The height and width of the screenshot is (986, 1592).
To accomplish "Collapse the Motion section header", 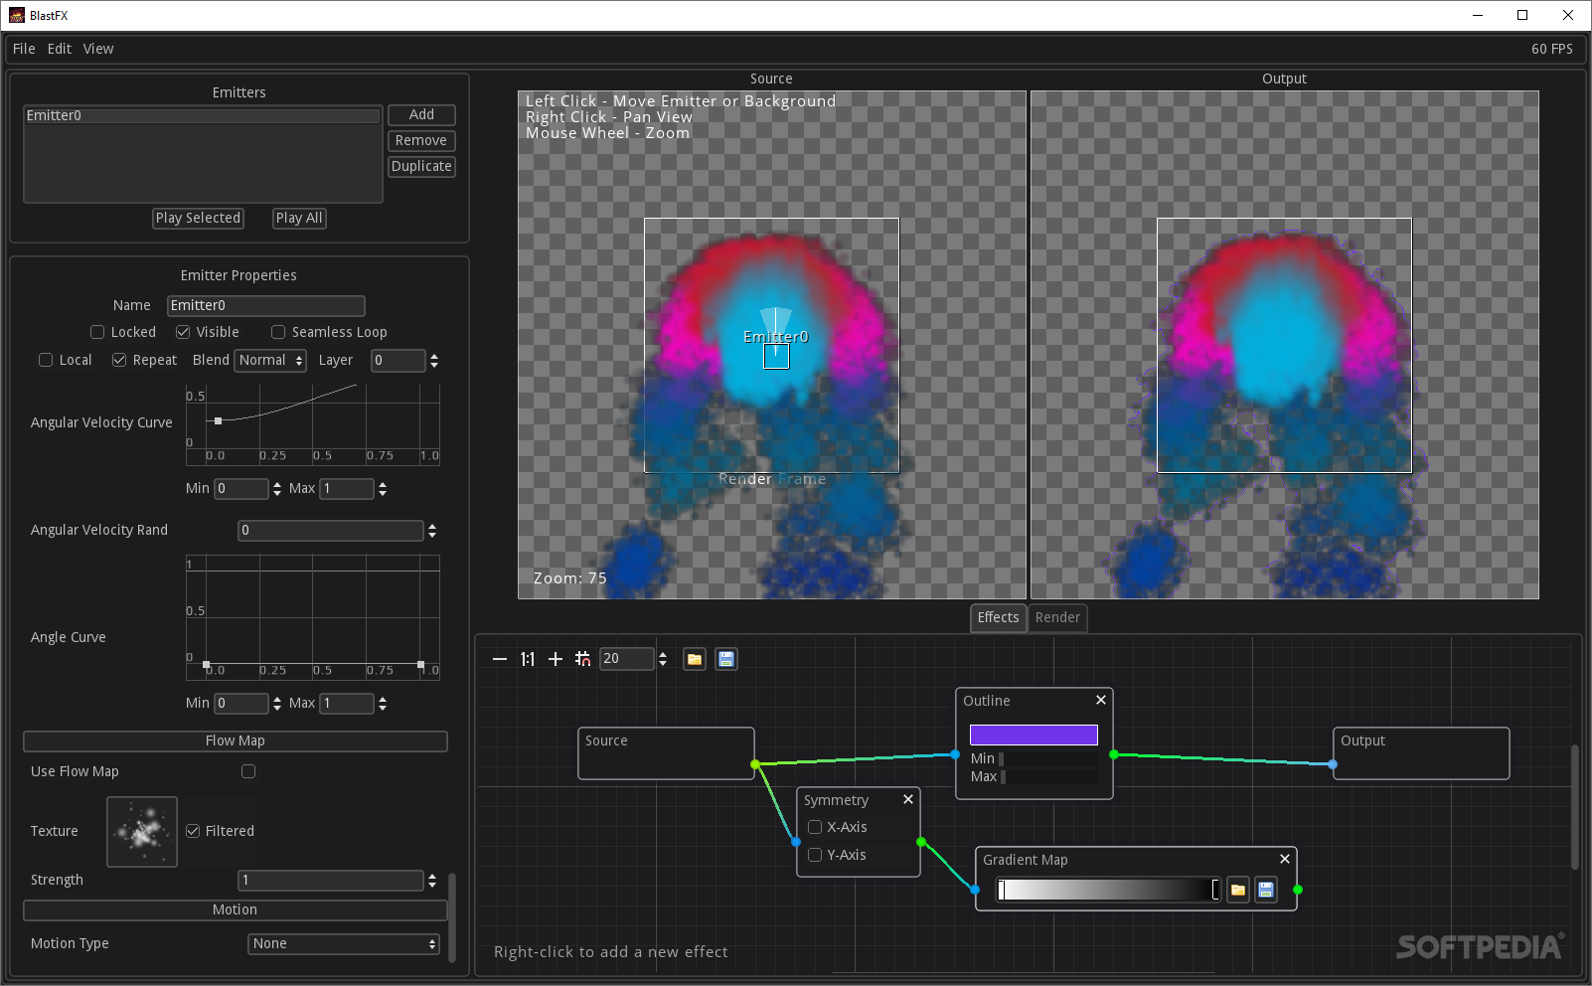I will [x=236, y=910].
